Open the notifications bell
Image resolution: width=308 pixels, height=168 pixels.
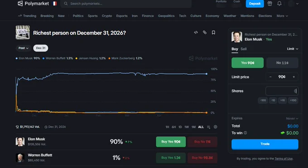pos(279,4)
